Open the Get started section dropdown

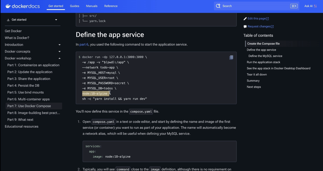click(x=32, y=20)
